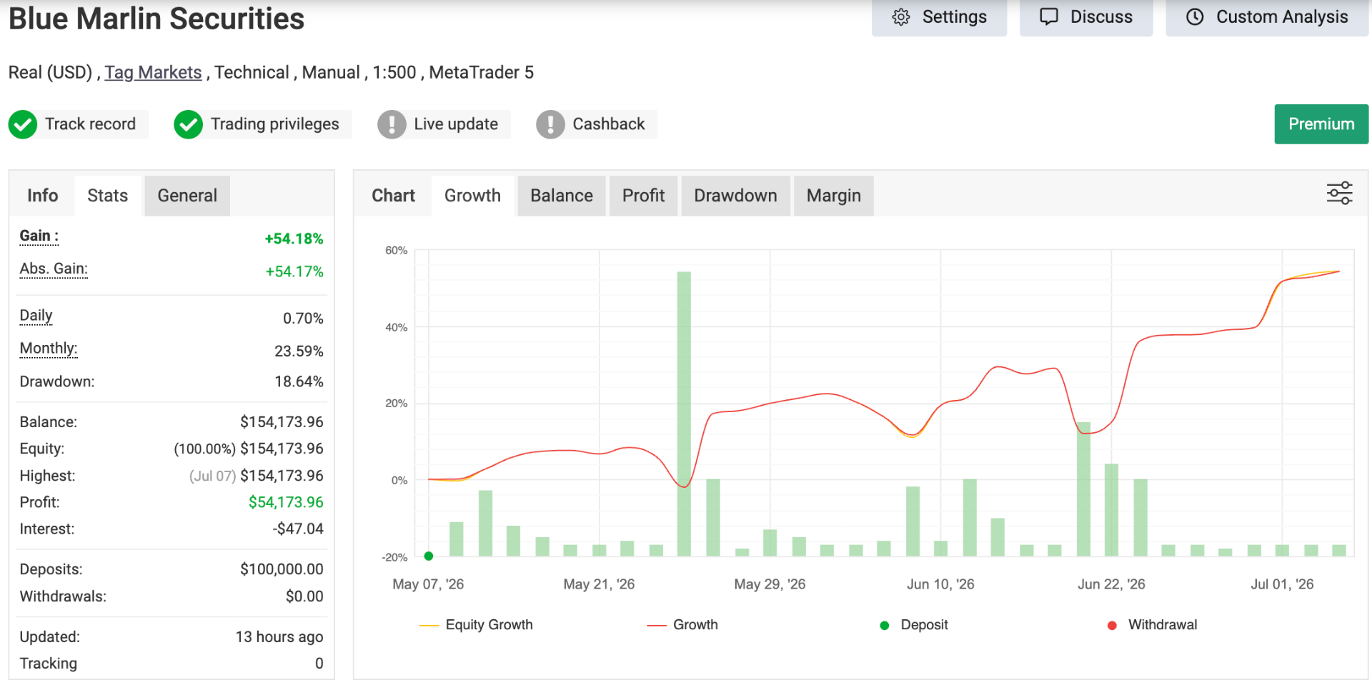The height and width of the screenshot is (685, 1372).
Task: Click the tallest green bar on chart
Action: tap(684, 414)
